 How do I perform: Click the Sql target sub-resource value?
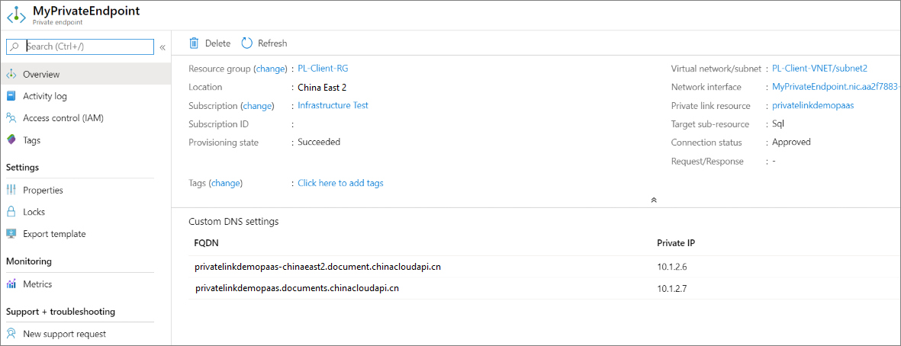778,124
